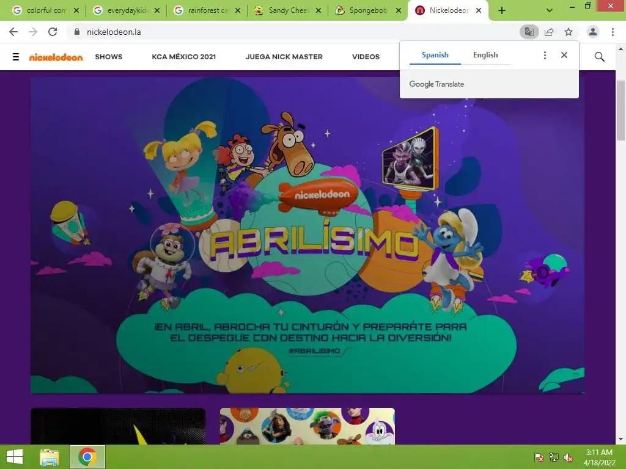This screenshot has width=626, height=469.
Task: Open KCA MÉXICO 2021 link
Action: (183, 57)
